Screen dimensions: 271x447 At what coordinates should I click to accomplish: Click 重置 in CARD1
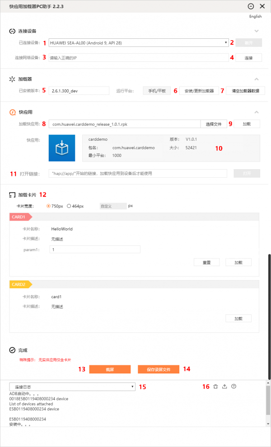point(207,263)
